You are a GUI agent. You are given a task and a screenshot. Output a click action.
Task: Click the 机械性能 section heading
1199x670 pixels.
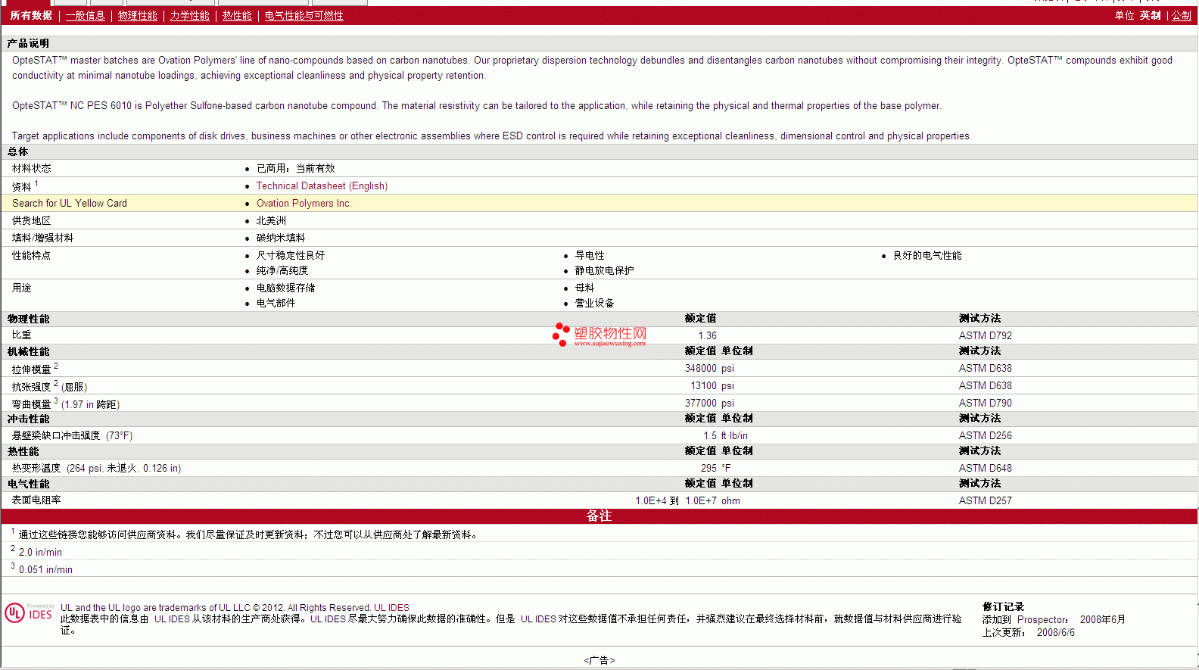(x=28, y=351)
